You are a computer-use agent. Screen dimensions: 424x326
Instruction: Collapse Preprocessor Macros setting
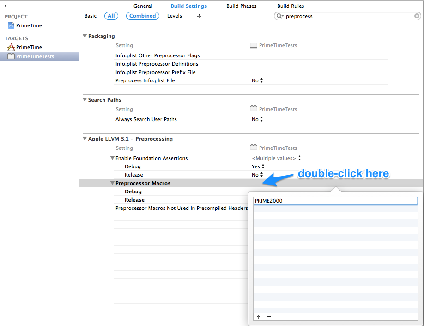(112, 183)
